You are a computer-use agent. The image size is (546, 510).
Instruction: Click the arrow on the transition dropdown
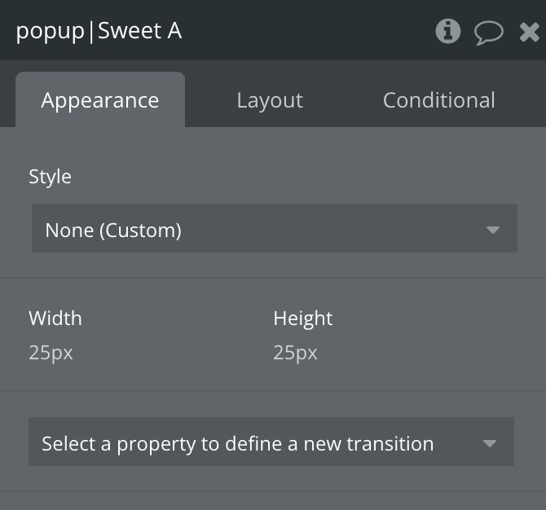click(x=490, y=443)
